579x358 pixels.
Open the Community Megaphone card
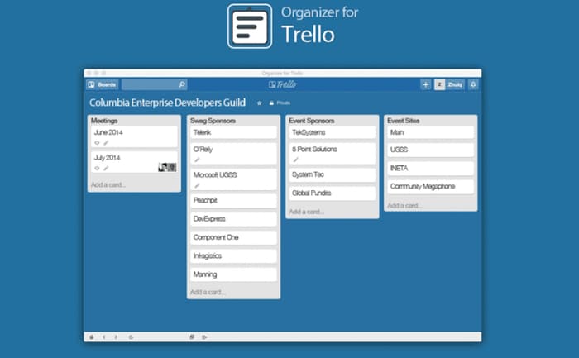point(431,186)
